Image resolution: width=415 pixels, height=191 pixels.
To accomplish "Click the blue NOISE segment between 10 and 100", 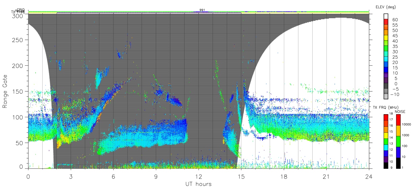I will coord(398,152).
